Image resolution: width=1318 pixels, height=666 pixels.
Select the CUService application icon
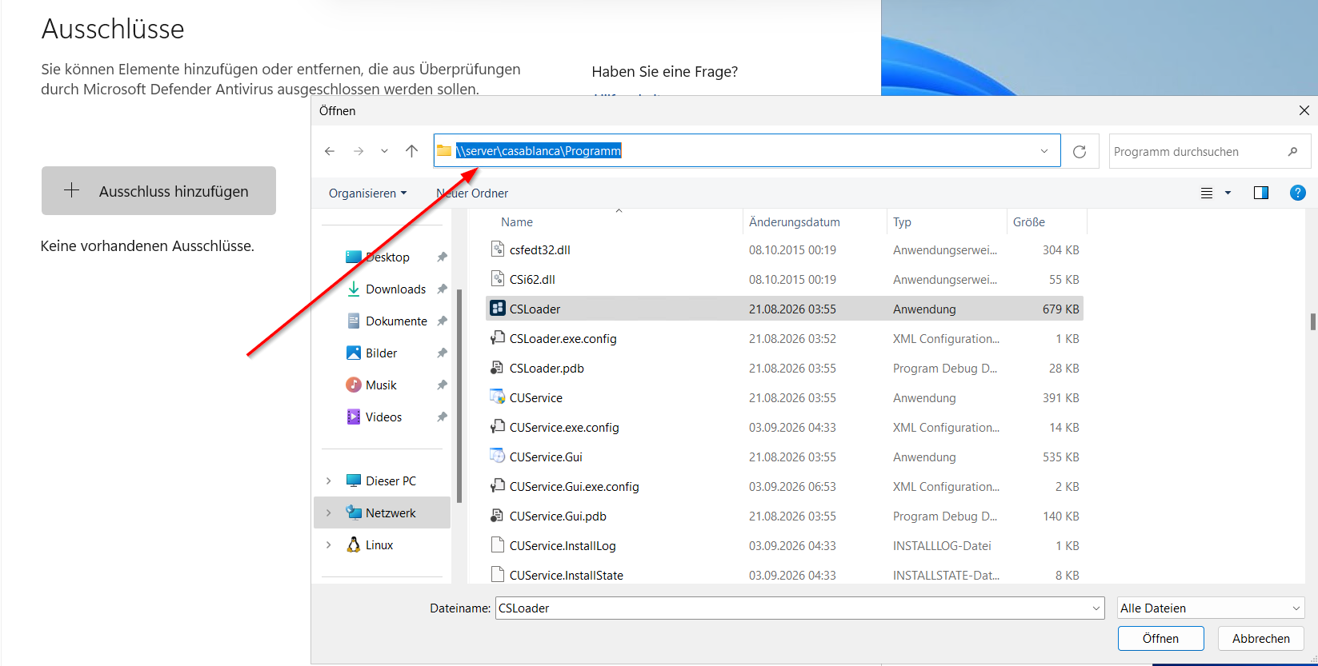coord(497,397)
